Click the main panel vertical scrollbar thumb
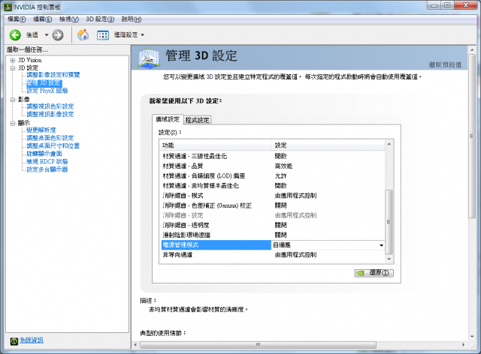The height and width of the screenshot is (354, 481). [x=472, y=136]
